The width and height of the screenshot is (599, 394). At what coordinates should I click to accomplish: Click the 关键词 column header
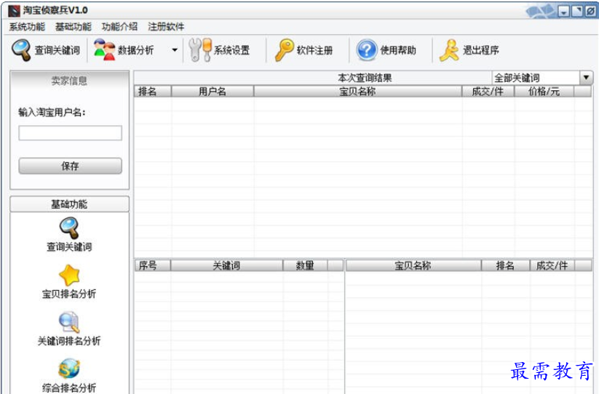226,265
